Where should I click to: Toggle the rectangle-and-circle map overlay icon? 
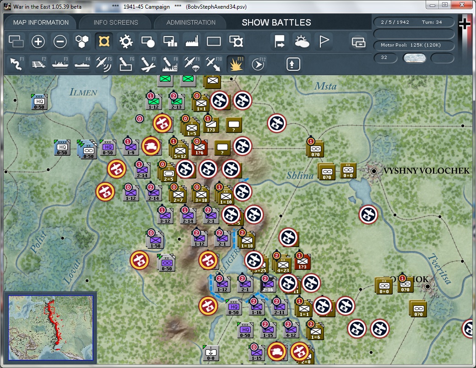coord(148,42)
